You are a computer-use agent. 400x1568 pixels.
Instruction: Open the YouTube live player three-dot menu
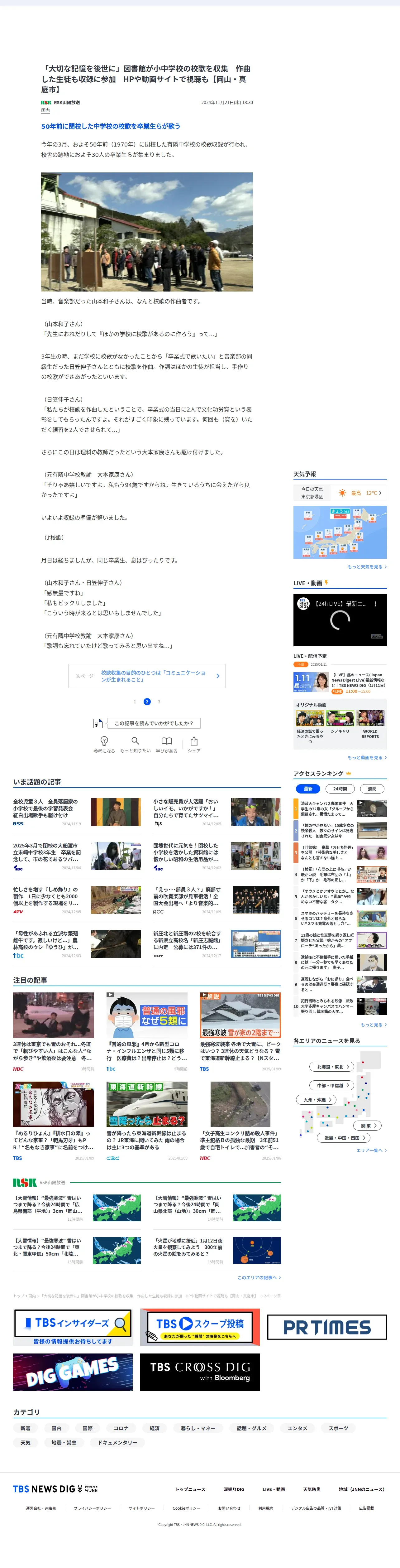(375, 604)
